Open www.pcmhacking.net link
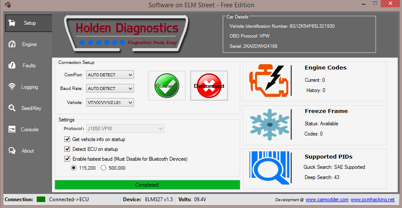This screenshot has height=208, width=402. click(373, 199)
